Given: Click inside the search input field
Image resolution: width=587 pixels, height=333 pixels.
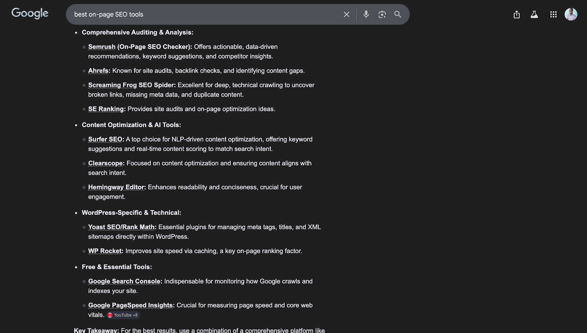Looking at the screenshot, I should click(202, 14).
